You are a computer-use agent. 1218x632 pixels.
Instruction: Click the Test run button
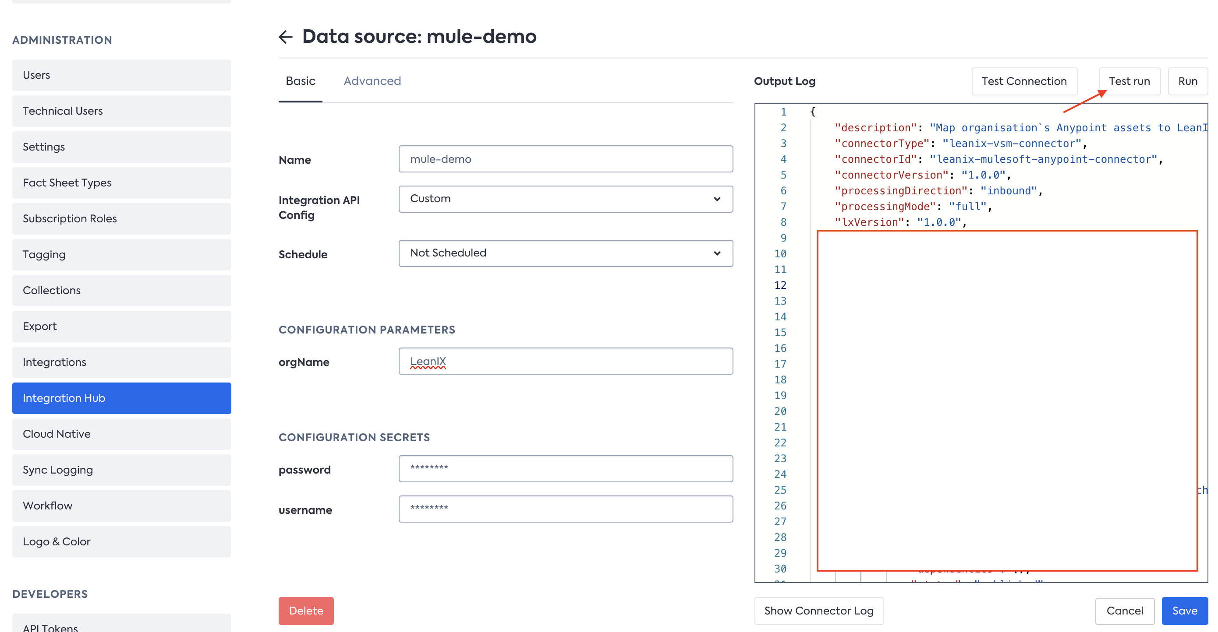coord(1129,81)
